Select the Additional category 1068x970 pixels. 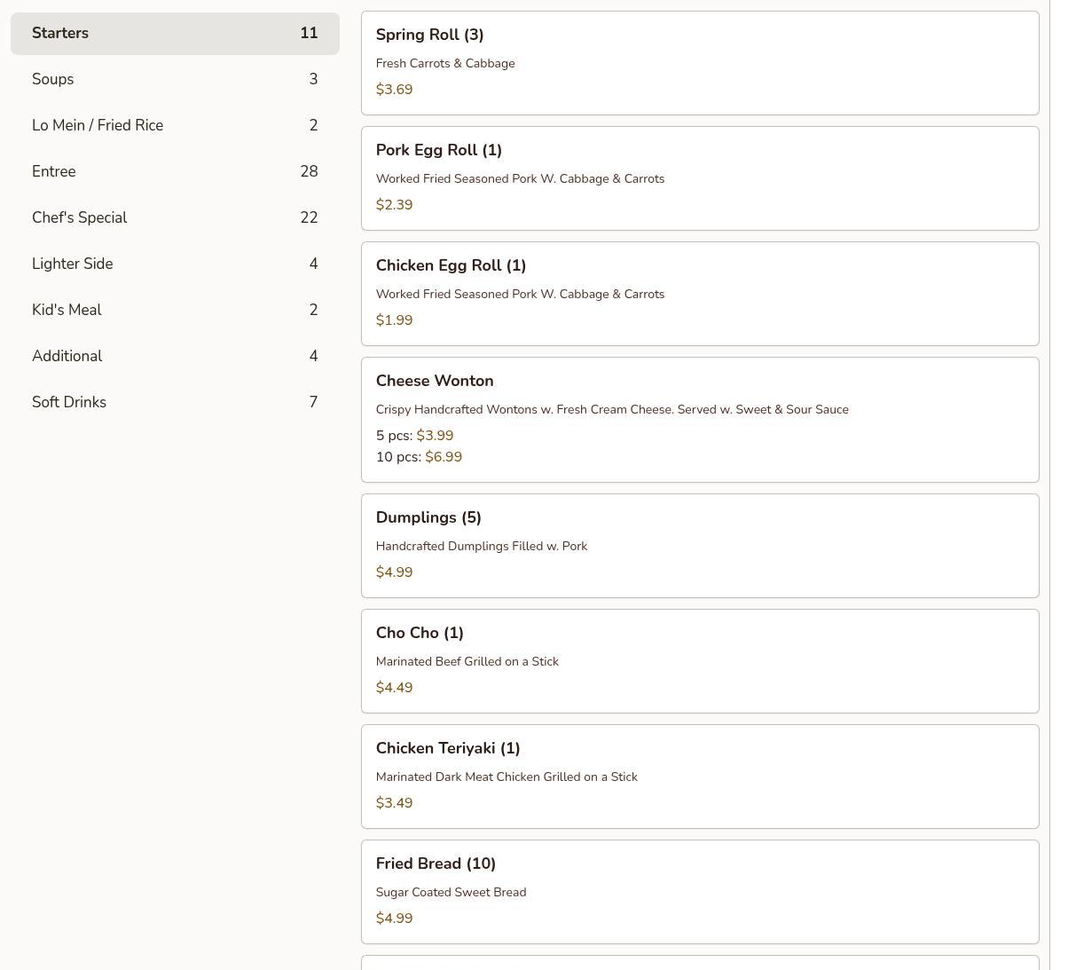[x=175, y=357]
